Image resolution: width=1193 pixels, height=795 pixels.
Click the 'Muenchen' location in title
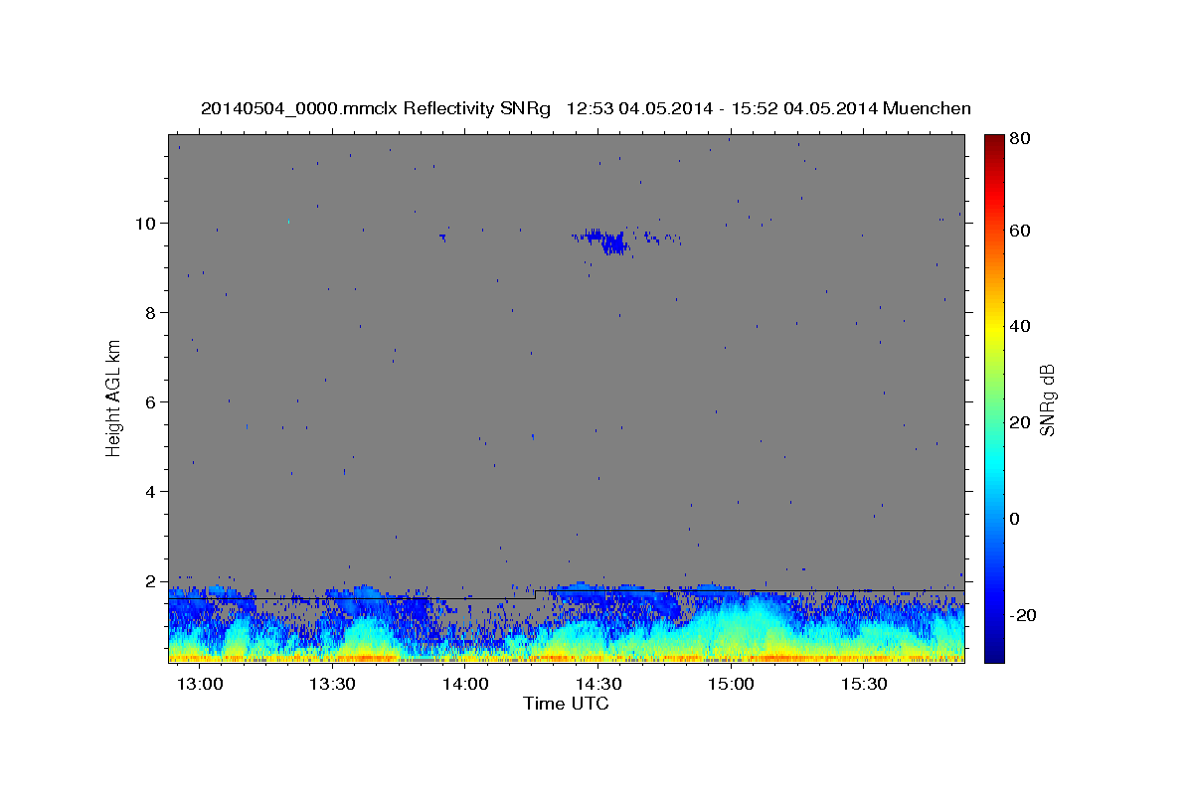point(928,108)
